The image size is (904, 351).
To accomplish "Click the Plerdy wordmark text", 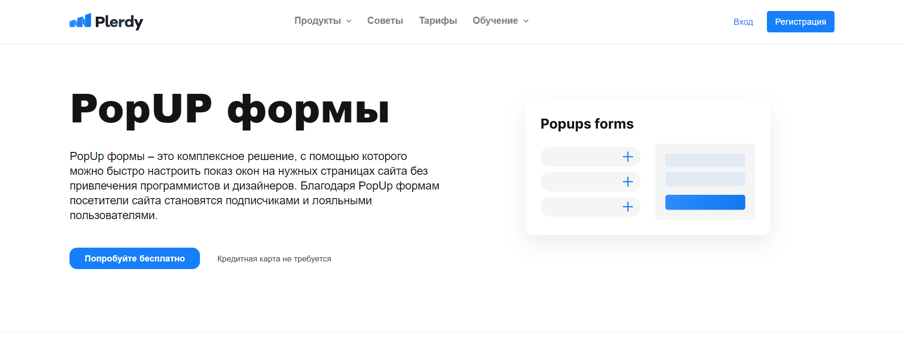I will point(119,22).
